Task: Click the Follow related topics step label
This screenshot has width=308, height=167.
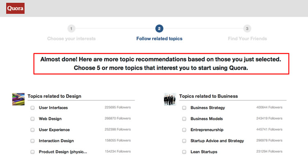Action: 159,39
